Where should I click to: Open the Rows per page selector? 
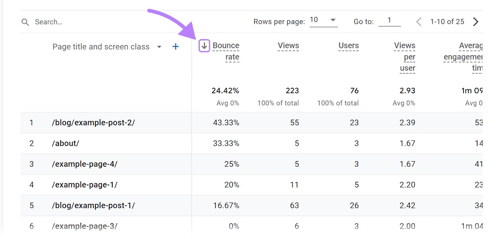click(324, 21)
